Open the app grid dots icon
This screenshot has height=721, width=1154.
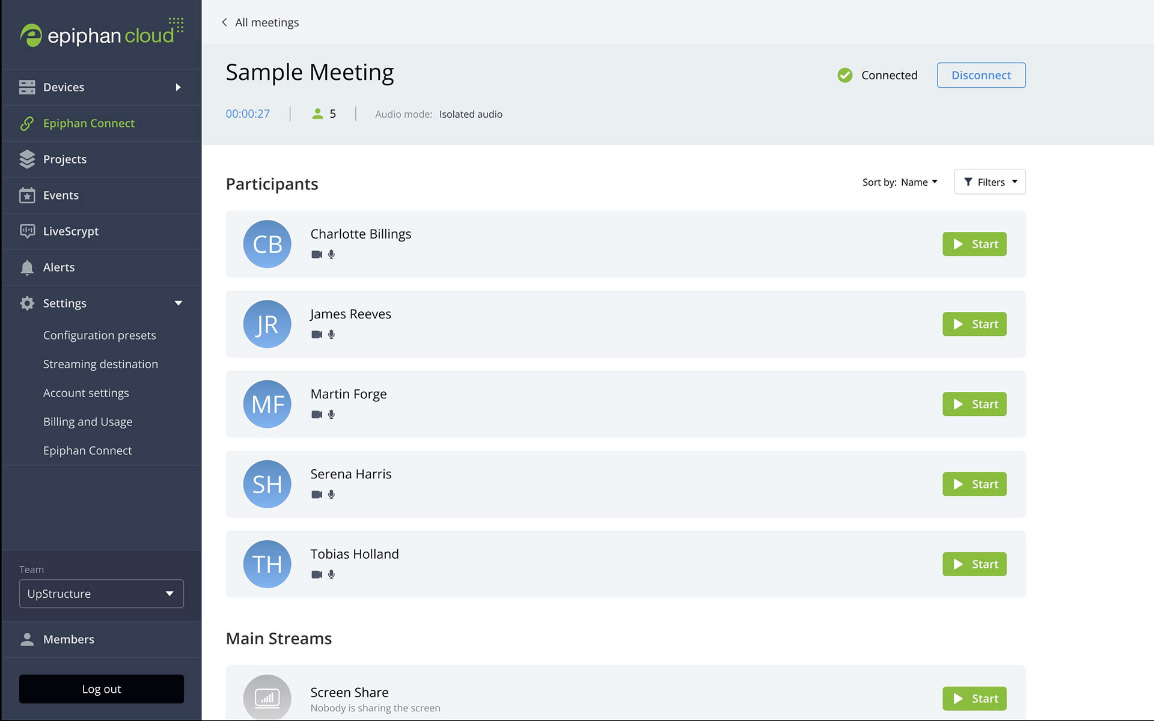(176, 25)
